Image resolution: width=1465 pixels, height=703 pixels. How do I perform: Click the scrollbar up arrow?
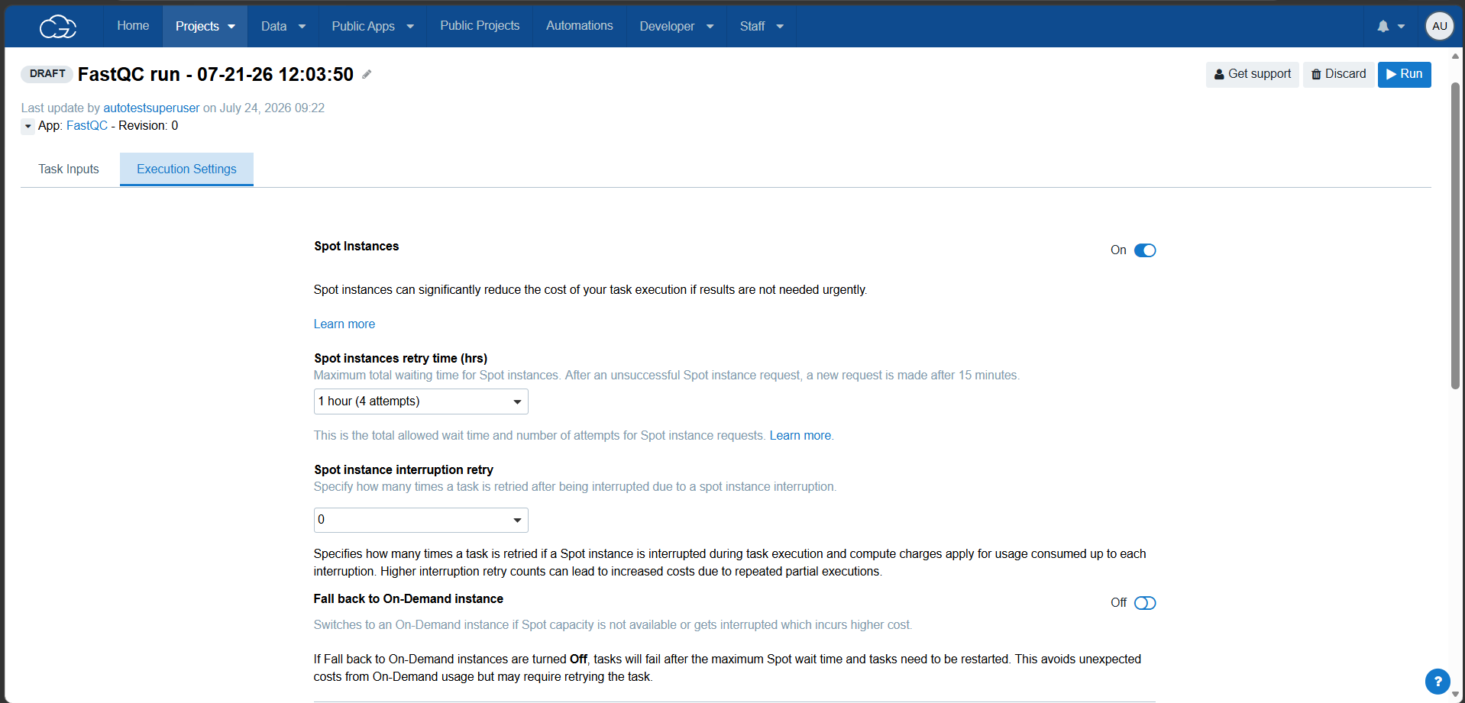(1456, 56)
